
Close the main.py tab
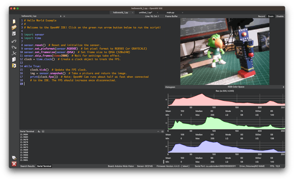182,13
